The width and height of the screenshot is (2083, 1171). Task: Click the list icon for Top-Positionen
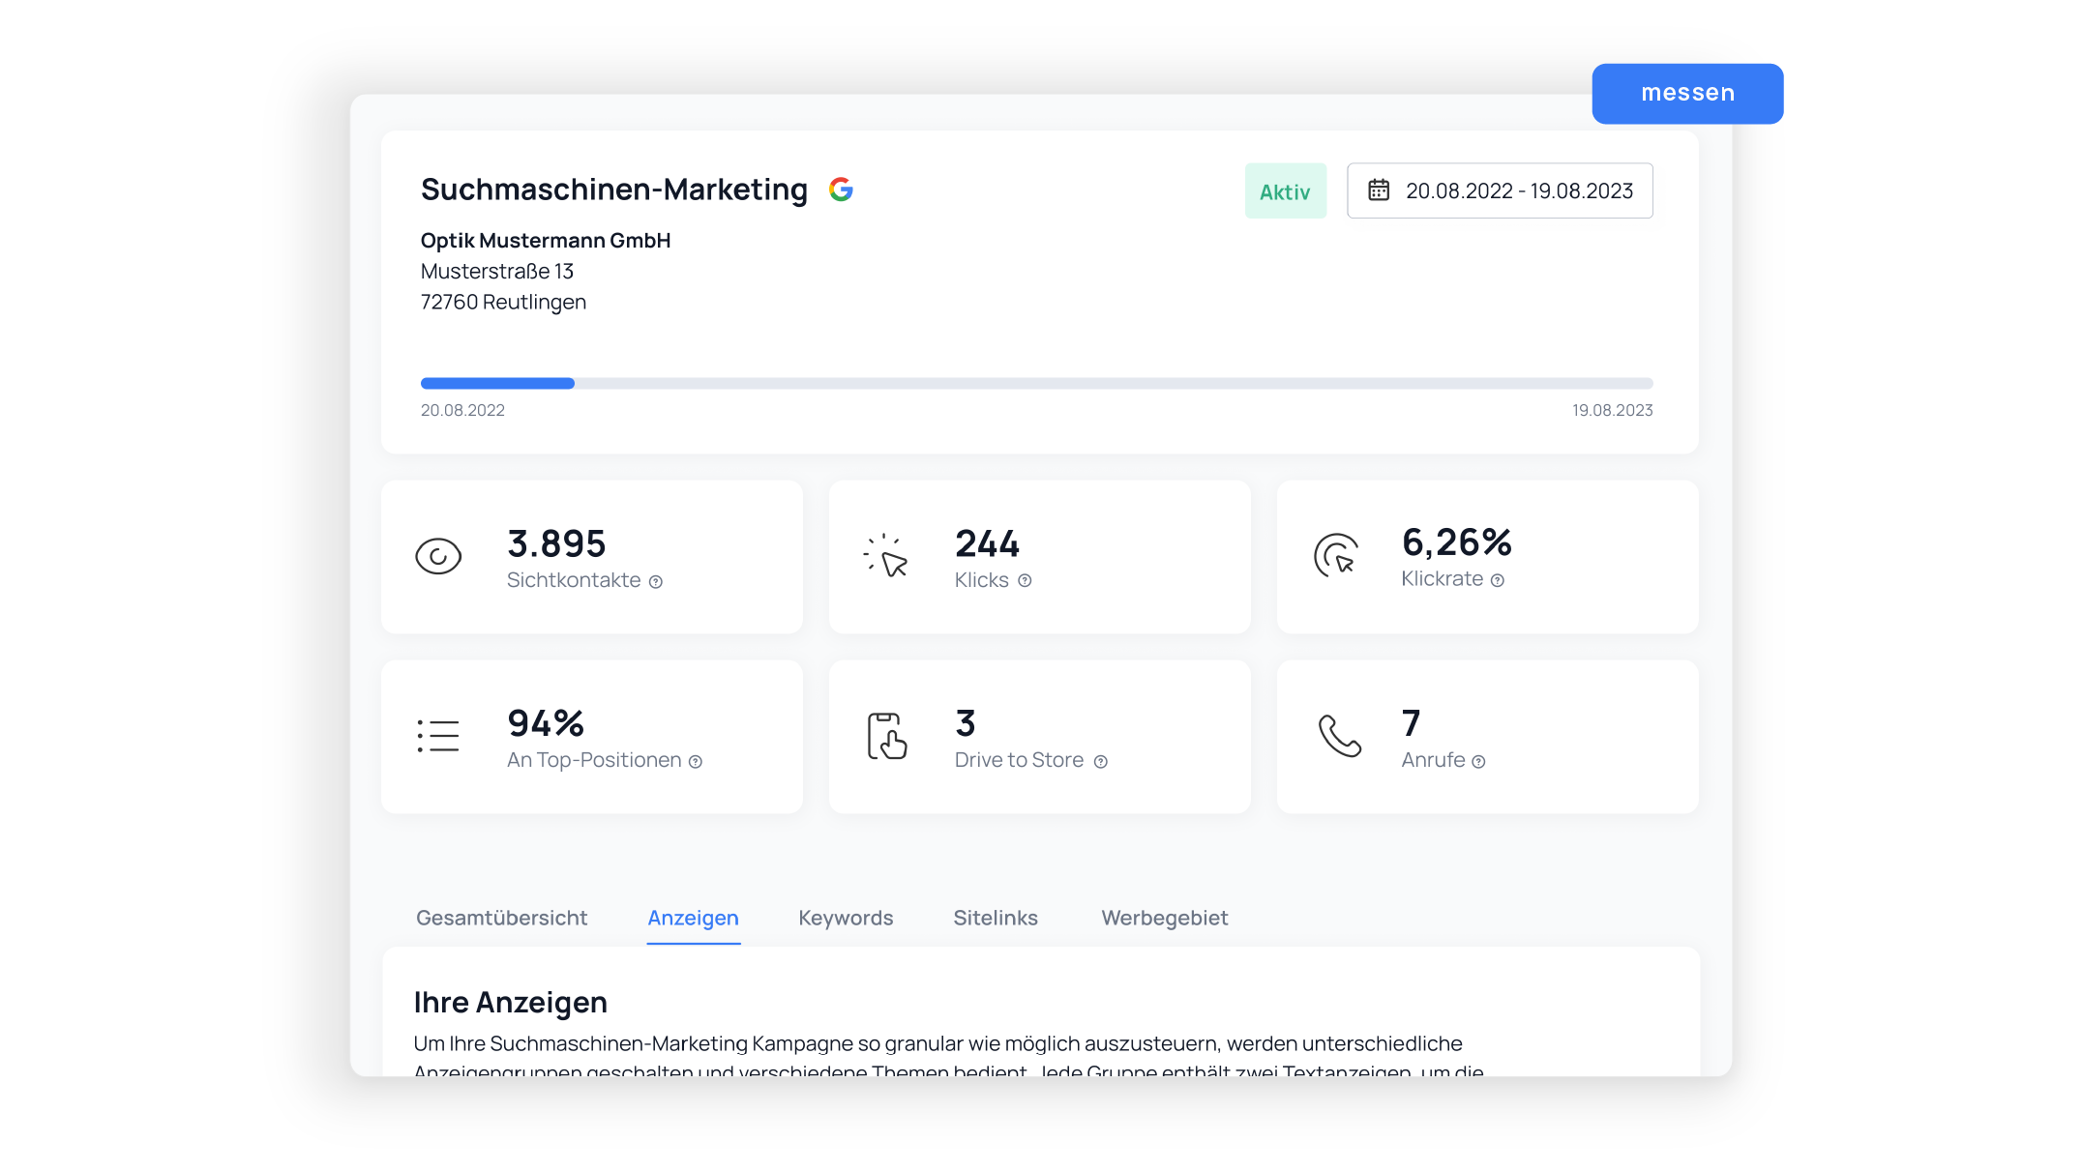pyautogui.click(x=438, y=736)
